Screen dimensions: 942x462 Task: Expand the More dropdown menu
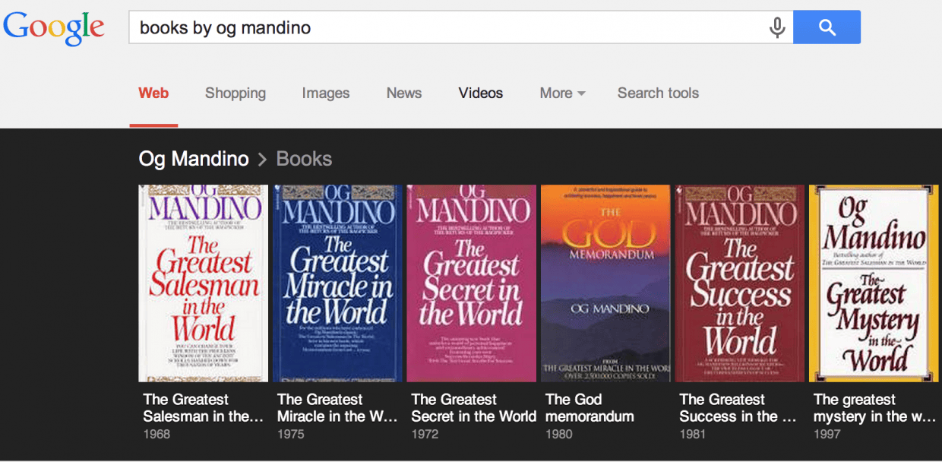click(x=562, y=93)
